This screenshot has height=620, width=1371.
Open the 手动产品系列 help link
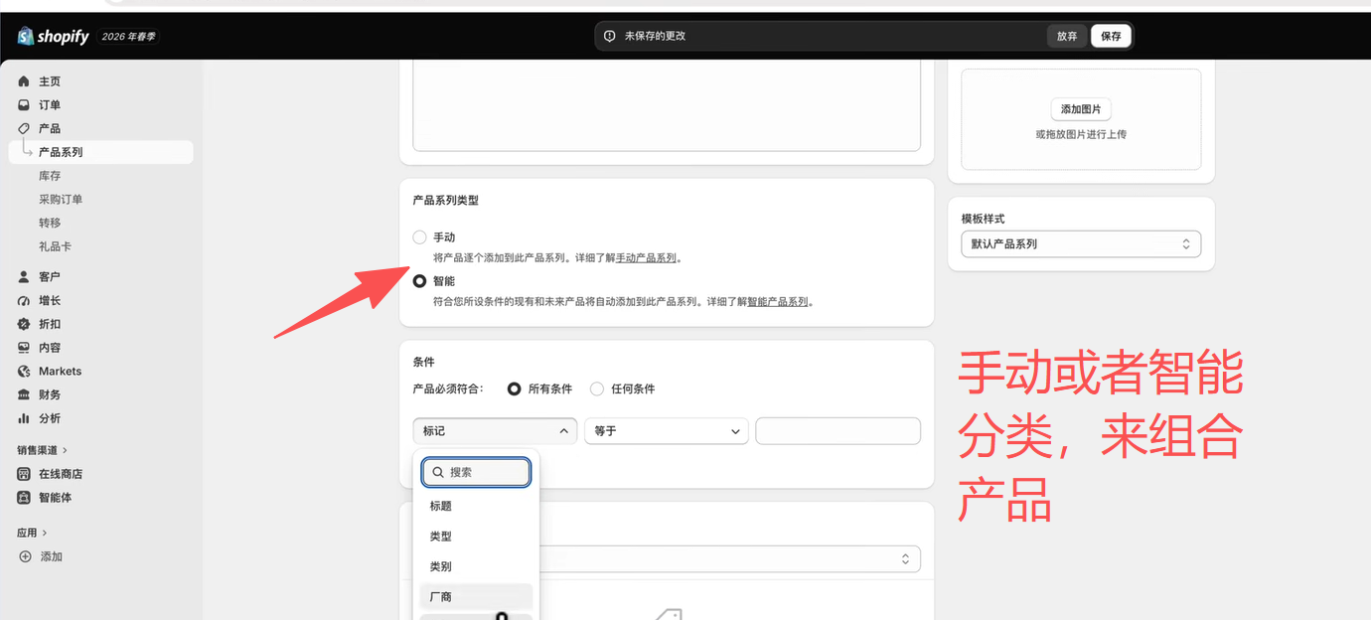646,258
